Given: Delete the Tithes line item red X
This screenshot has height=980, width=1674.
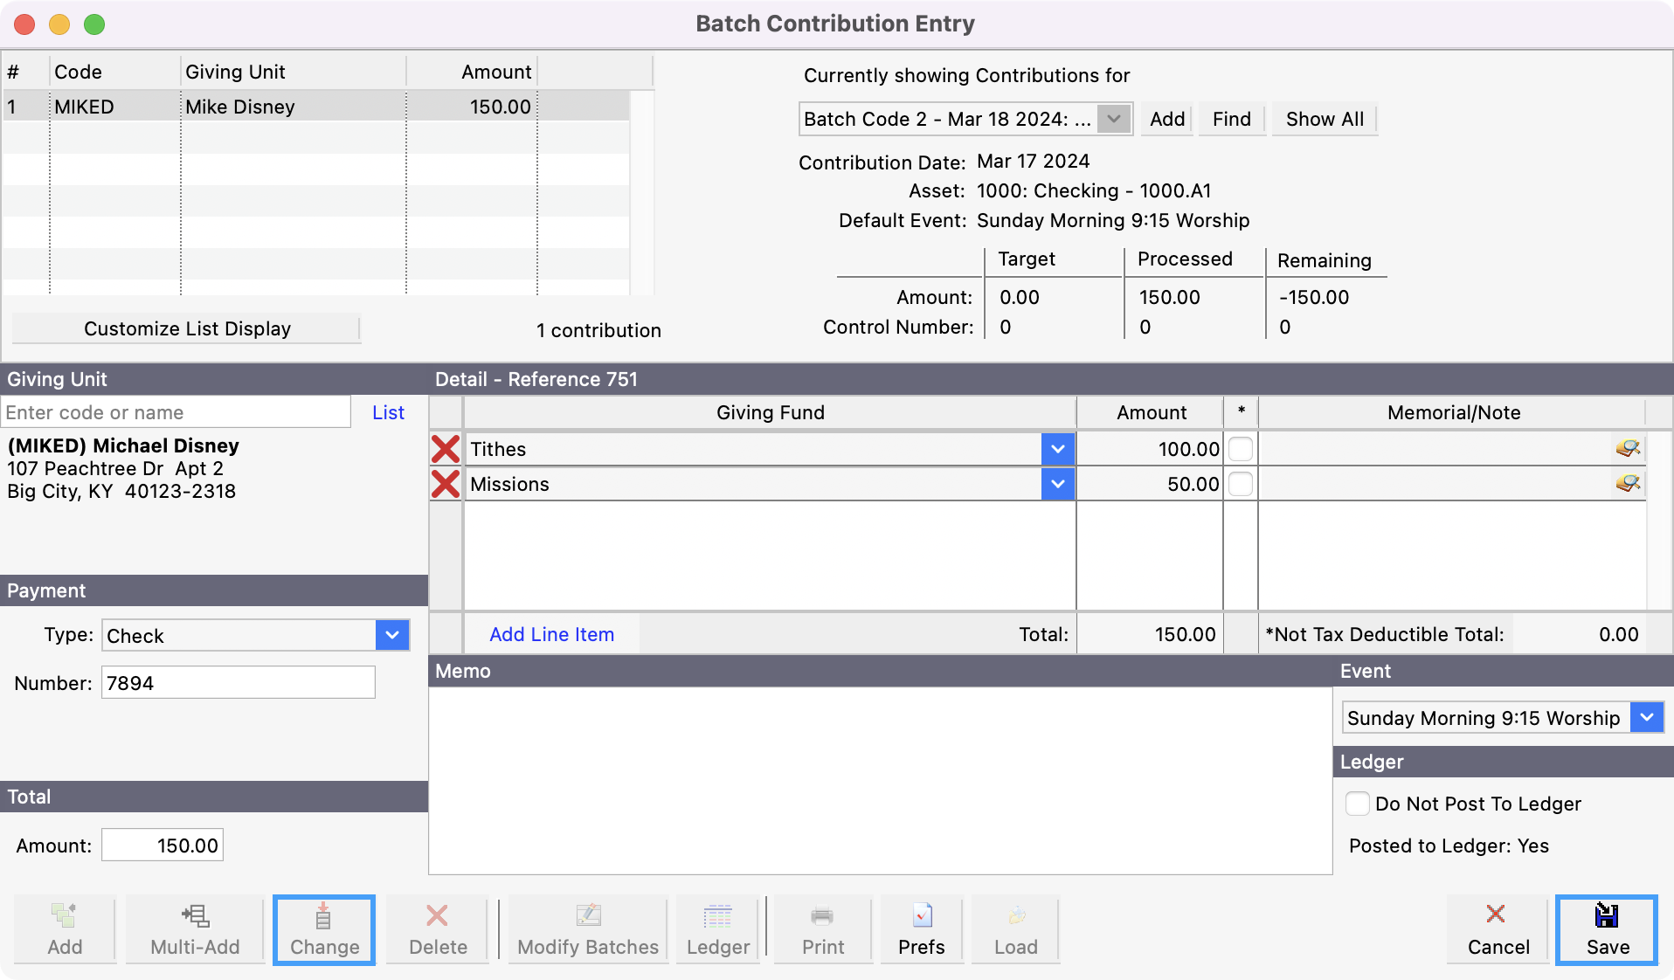Looking at the screenshot, I should pos(446,449).
